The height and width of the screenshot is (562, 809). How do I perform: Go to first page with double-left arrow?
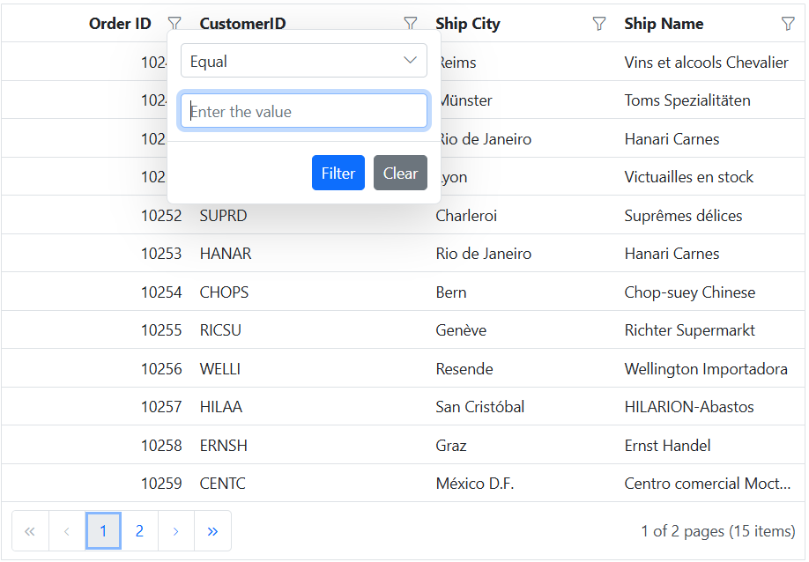click(x=31, y=531)
